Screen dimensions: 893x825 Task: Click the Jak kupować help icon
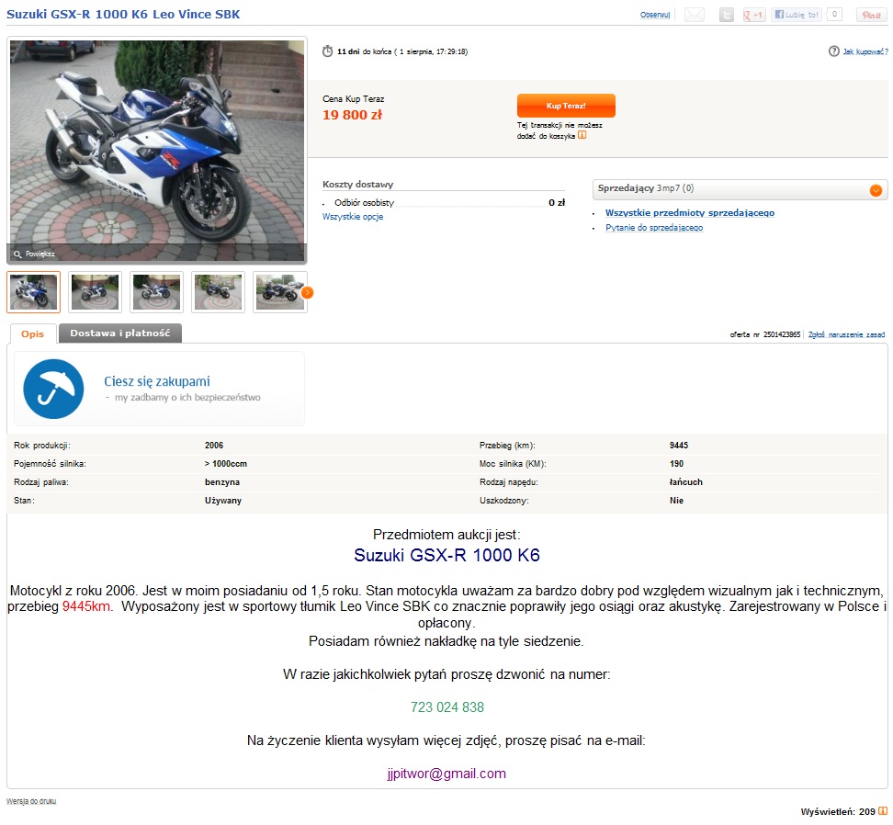pyautogui.click(x=834, y=51)
